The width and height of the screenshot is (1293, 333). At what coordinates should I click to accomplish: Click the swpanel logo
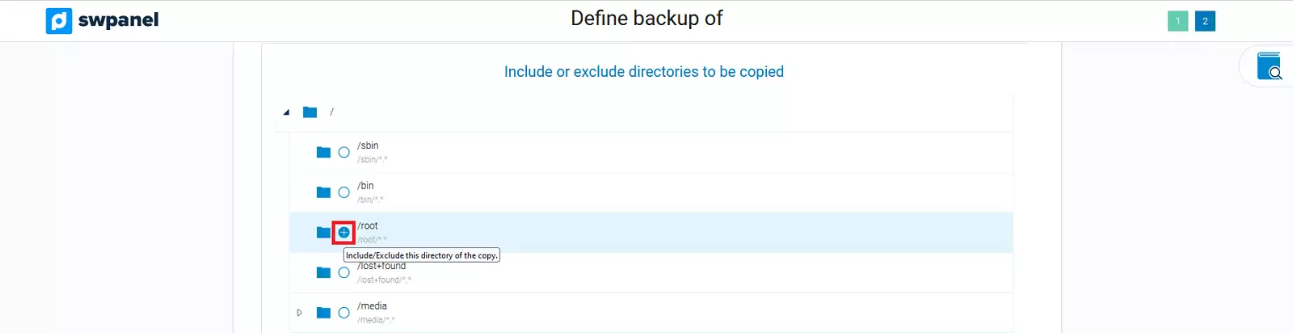tap(103, 20)
